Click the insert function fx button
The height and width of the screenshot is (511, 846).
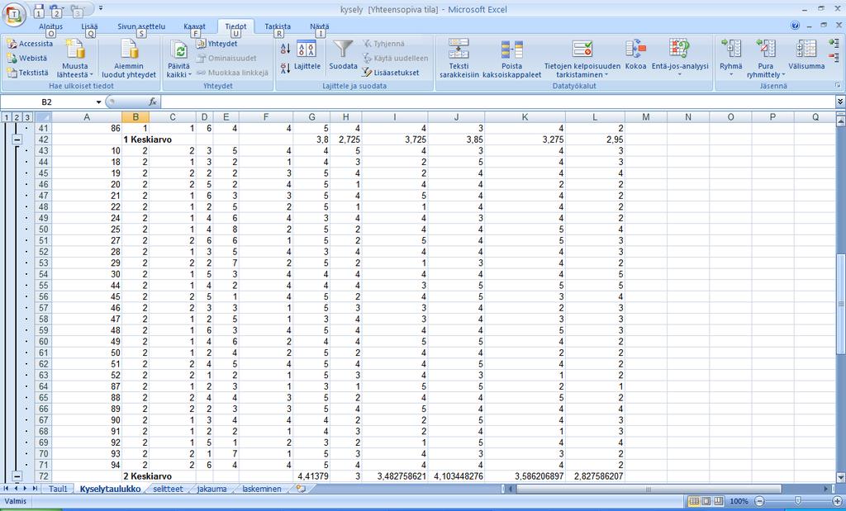pos(153,102)
